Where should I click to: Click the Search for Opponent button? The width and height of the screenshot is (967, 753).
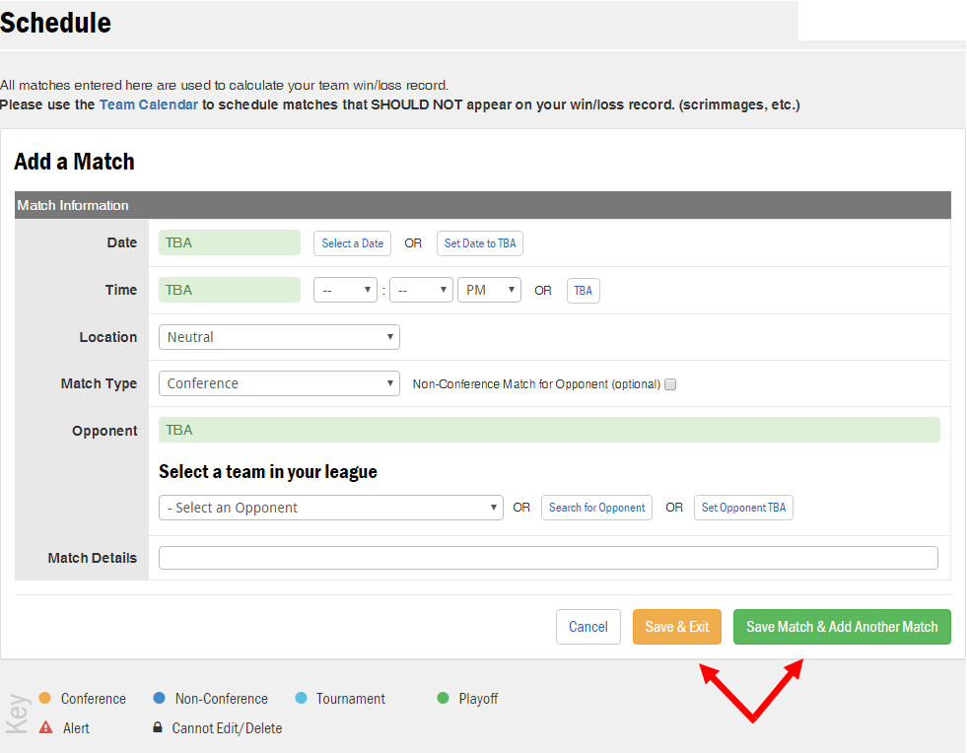596,508
